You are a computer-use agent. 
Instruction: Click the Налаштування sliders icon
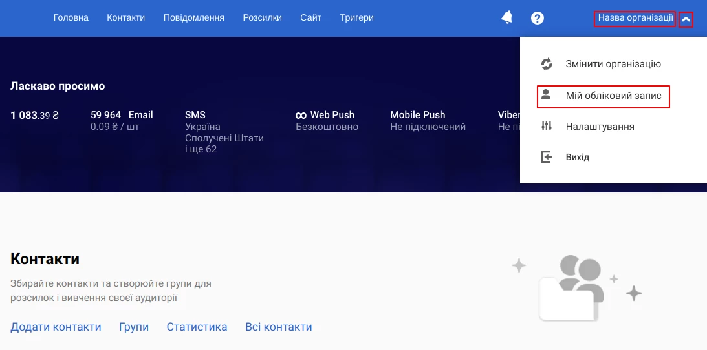coord(547,127)
